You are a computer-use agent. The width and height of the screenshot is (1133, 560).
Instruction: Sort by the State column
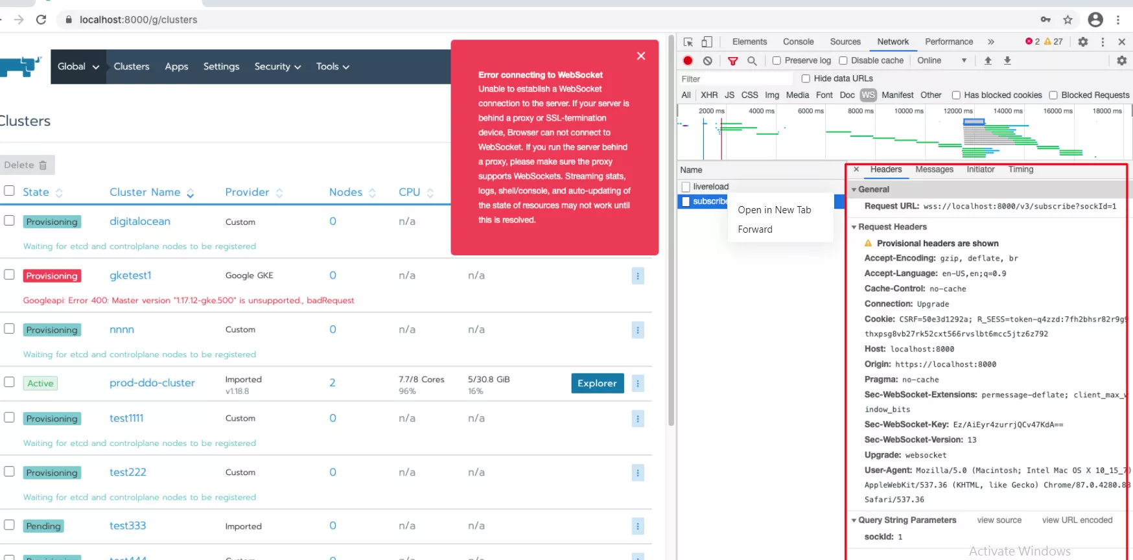(43, 192)
